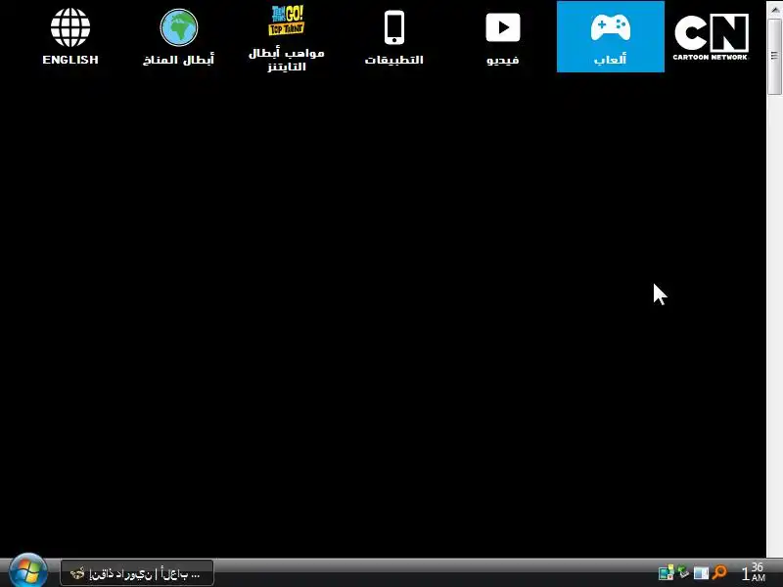Screen dimensions: 783x587
Task: Click the safely remove hardware tray icon
Action: tap(683, 572)
